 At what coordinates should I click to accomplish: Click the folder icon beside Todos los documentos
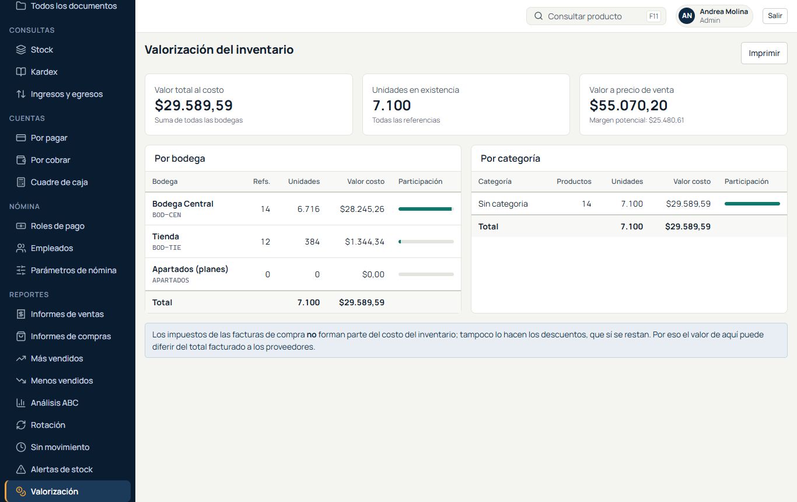click(x=21, y=6)
